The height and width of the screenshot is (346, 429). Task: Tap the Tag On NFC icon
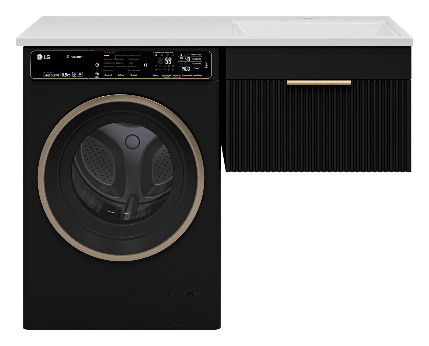click(x=206, y=65)
